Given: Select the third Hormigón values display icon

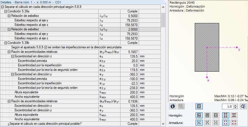Looking at the screenshot, I should click(216, 115).
